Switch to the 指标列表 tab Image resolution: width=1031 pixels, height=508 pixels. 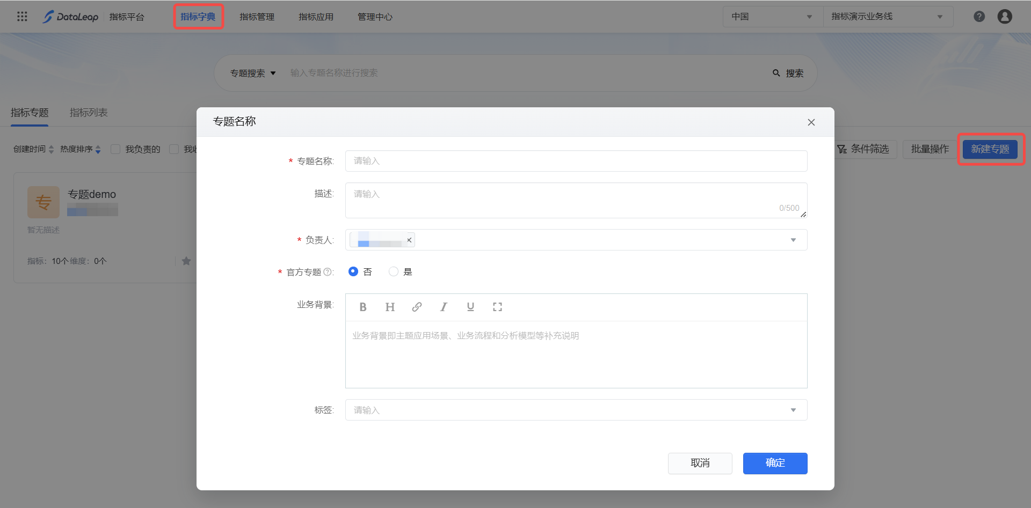point(89,113)
